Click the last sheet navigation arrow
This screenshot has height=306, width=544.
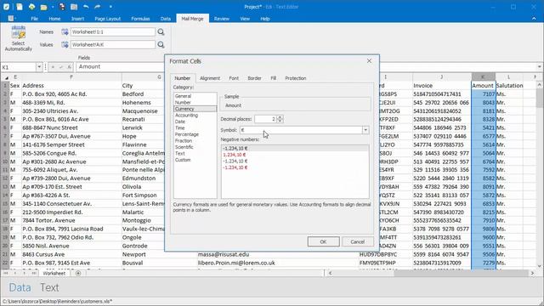coord(34,274)
